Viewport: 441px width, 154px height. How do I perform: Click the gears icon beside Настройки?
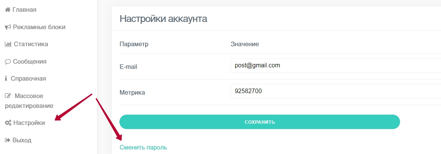tap(8, 123)
